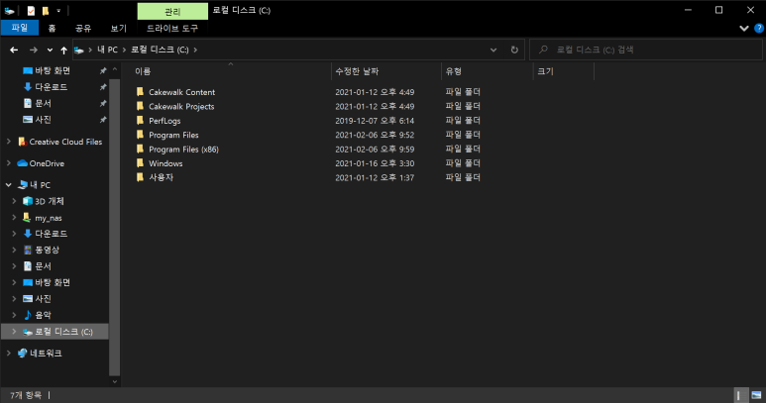Screen dimensions: 766x403
Task: Select the 동영상 video icon
Action: pos(28,250)
